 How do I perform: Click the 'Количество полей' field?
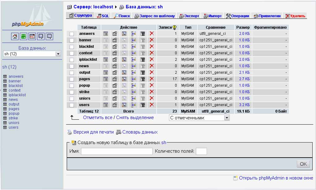(201, 151)
